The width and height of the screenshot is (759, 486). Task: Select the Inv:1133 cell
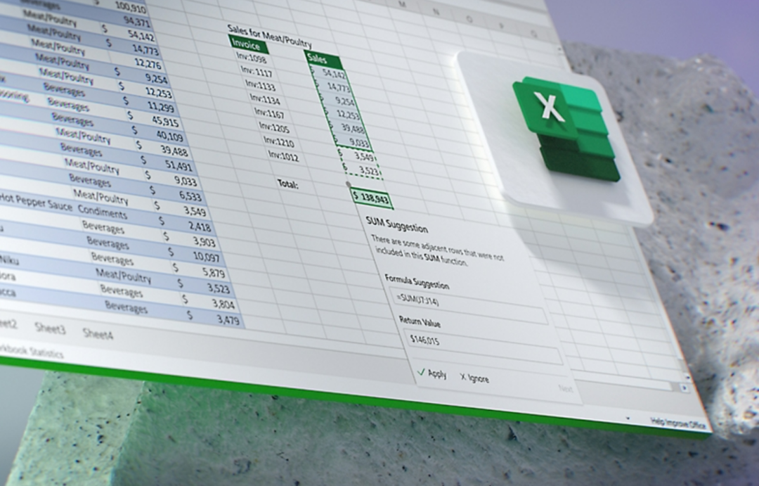(261, 86)
